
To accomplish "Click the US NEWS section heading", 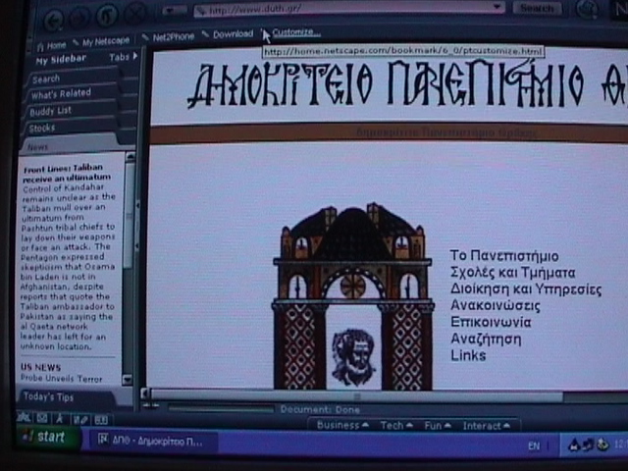I will (x=41, y=367).
